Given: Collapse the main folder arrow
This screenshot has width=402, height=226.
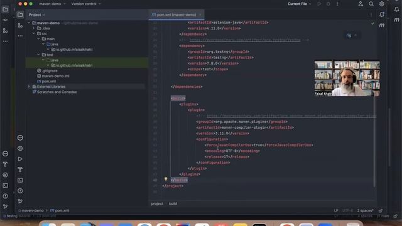Looking at the screenshot, I should 38,39.
